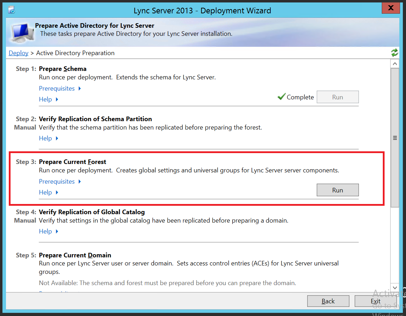Click the Deployment Wizard title bar icon

click(11, 10)
